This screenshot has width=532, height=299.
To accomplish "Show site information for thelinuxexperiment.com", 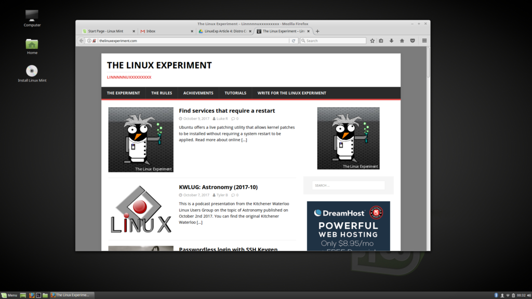I will click(89, 40).
